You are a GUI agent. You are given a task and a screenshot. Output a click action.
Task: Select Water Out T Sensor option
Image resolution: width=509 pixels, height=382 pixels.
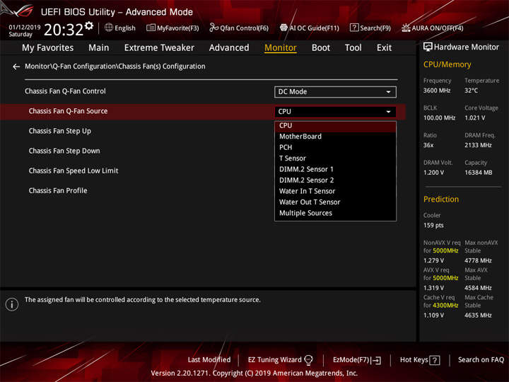[335, 202]
